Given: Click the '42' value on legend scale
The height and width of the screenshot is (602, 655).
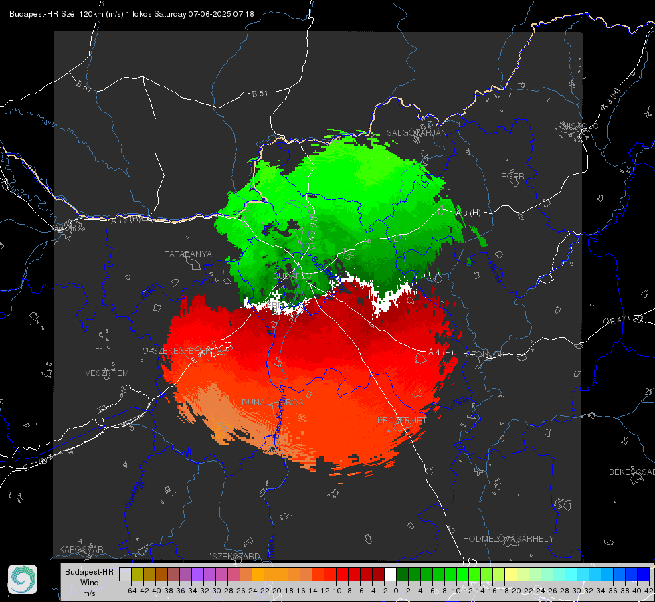Looking at the screenshot, I should click(x=648, y=591).
